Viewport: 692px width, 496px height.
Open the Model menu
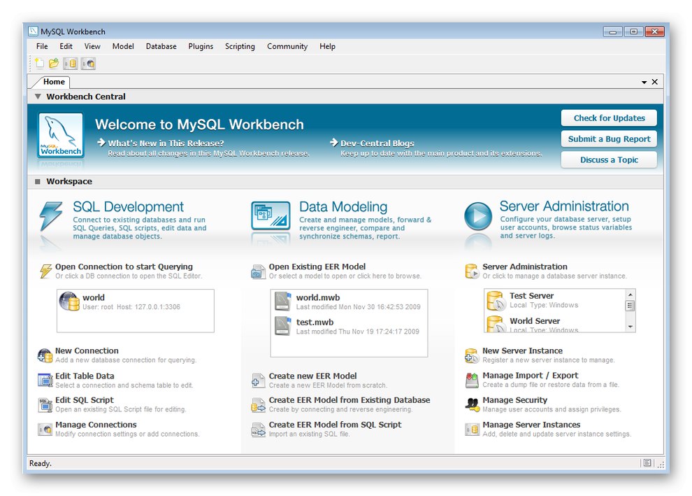(x=123, y=46)
